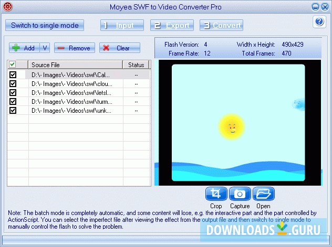Uncheck the swf\unk... file checkbox
This screenshot has height=247, width=332.
point(13,110)
